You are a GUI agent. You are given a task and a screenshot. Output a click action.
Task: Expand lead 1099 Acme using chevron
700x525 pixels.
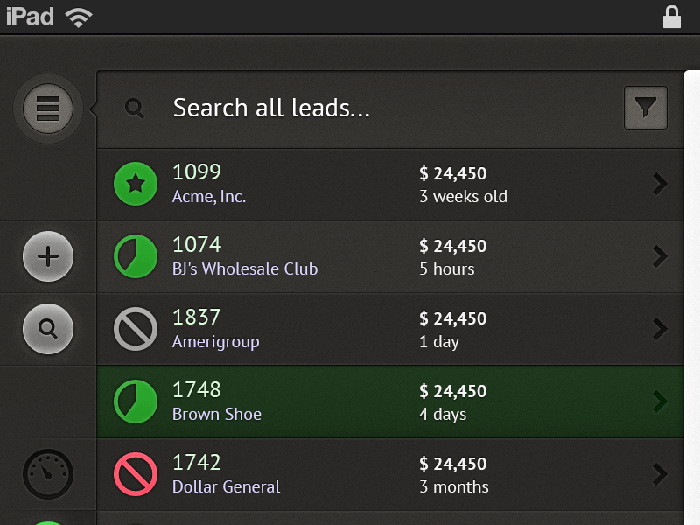(660, 184)
